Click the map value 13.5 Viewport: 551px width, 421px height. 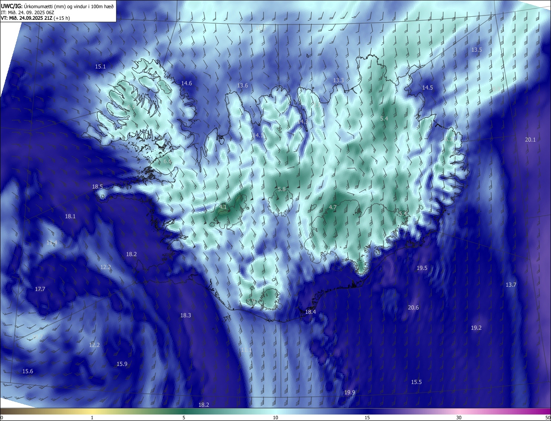click(477, 50)
